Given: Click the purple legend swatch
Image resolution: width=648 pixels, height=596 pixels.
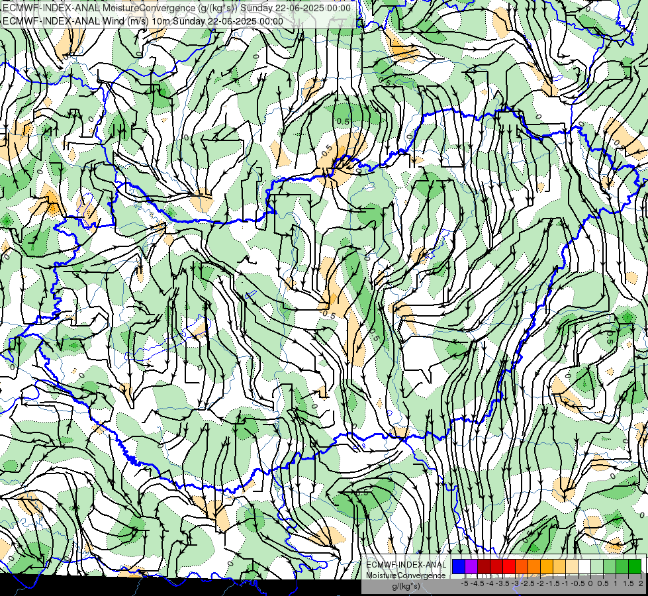Looking at the screenshot, I should pyautogui.click(x=471, y=566).
